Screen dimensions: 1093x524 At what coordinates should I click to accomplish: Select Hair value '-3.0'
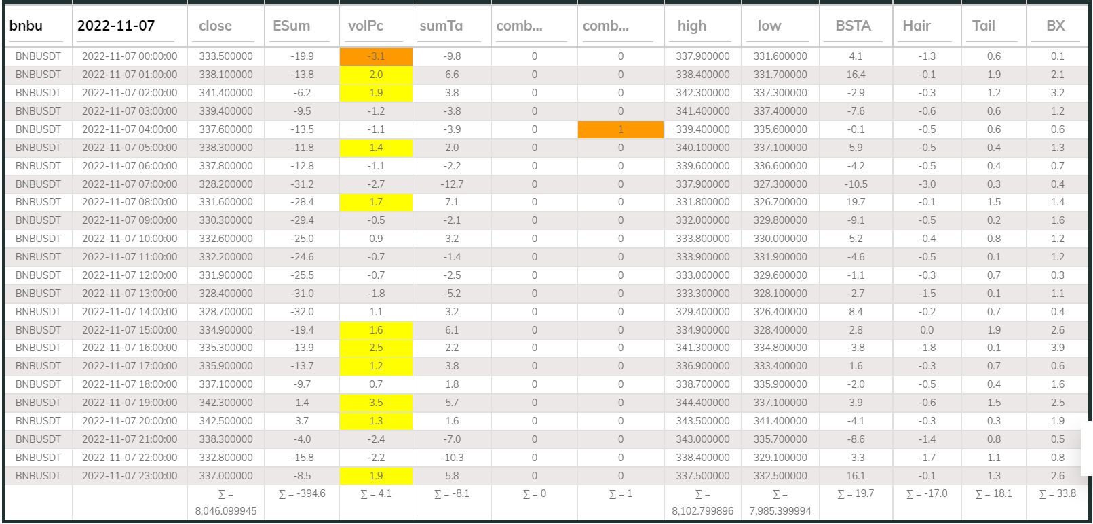[927, 184]
